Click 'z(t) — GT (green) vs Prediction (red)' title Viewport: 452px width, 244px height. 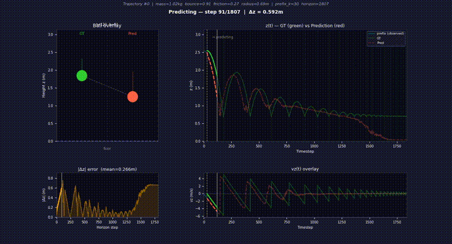[305, 25]
